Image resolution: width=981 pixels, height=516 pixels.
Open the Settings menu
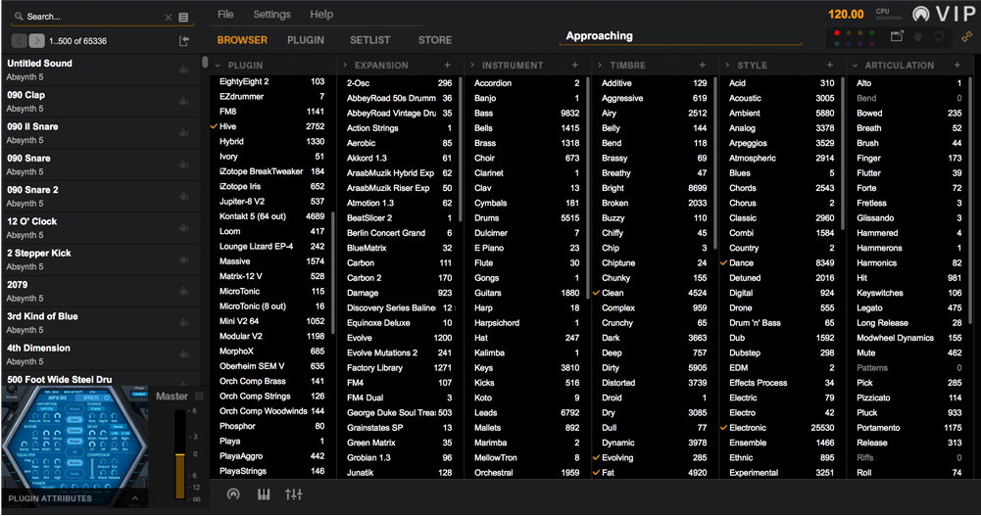[271, 15]
